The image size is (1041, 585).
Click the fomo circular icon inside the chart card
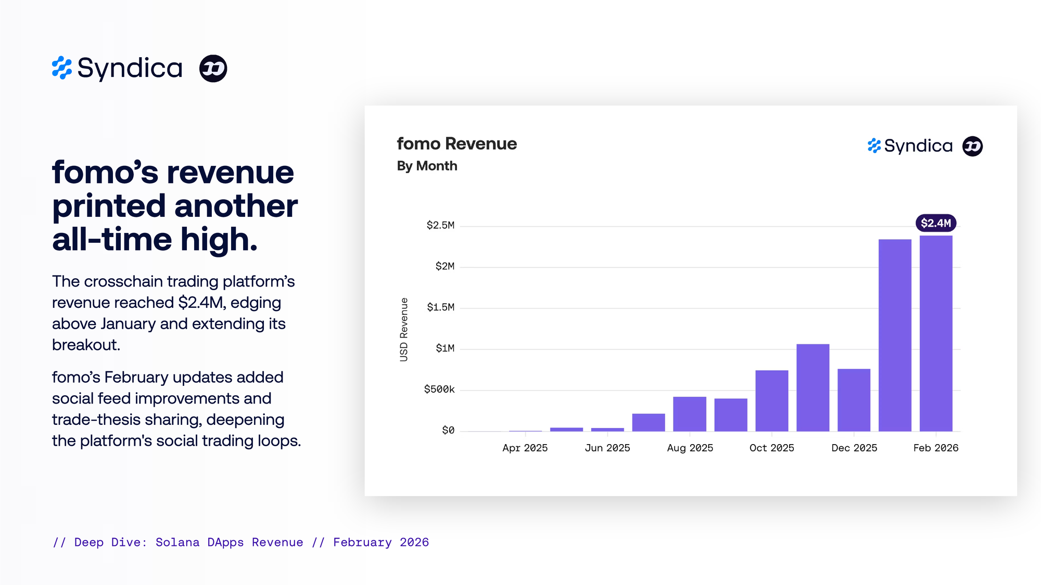point(972,146)
